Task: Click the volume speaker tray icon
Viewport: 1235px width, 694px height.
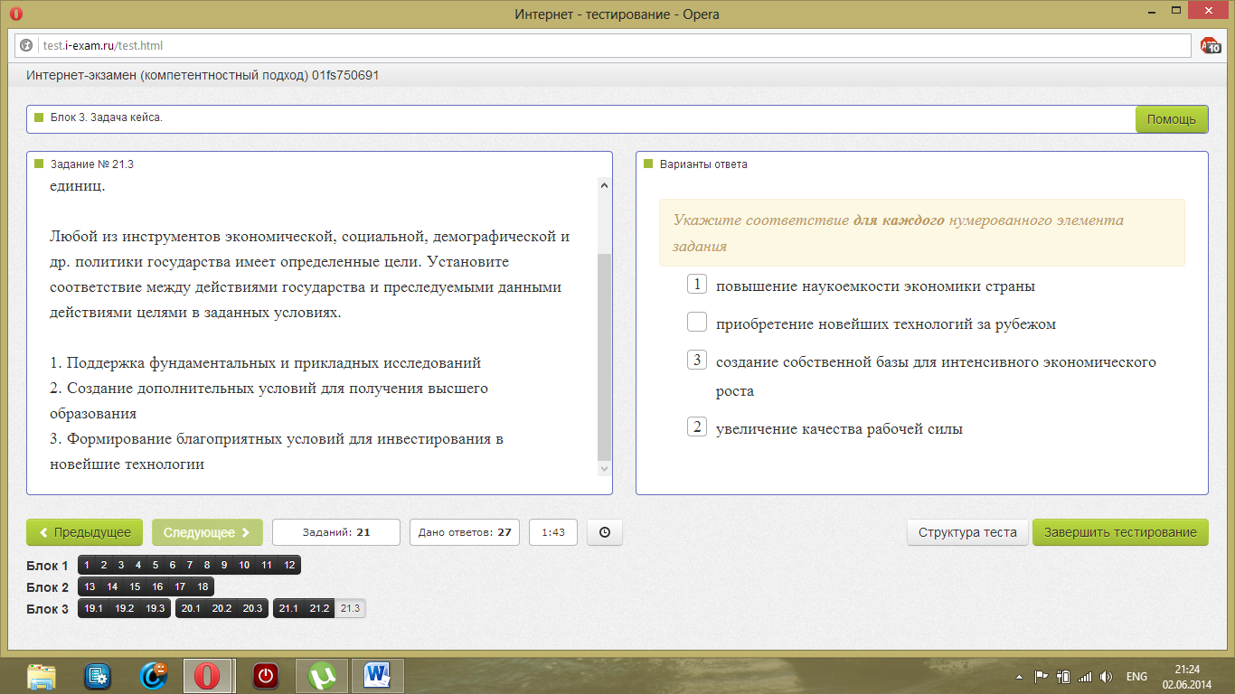Action: 1106,677
